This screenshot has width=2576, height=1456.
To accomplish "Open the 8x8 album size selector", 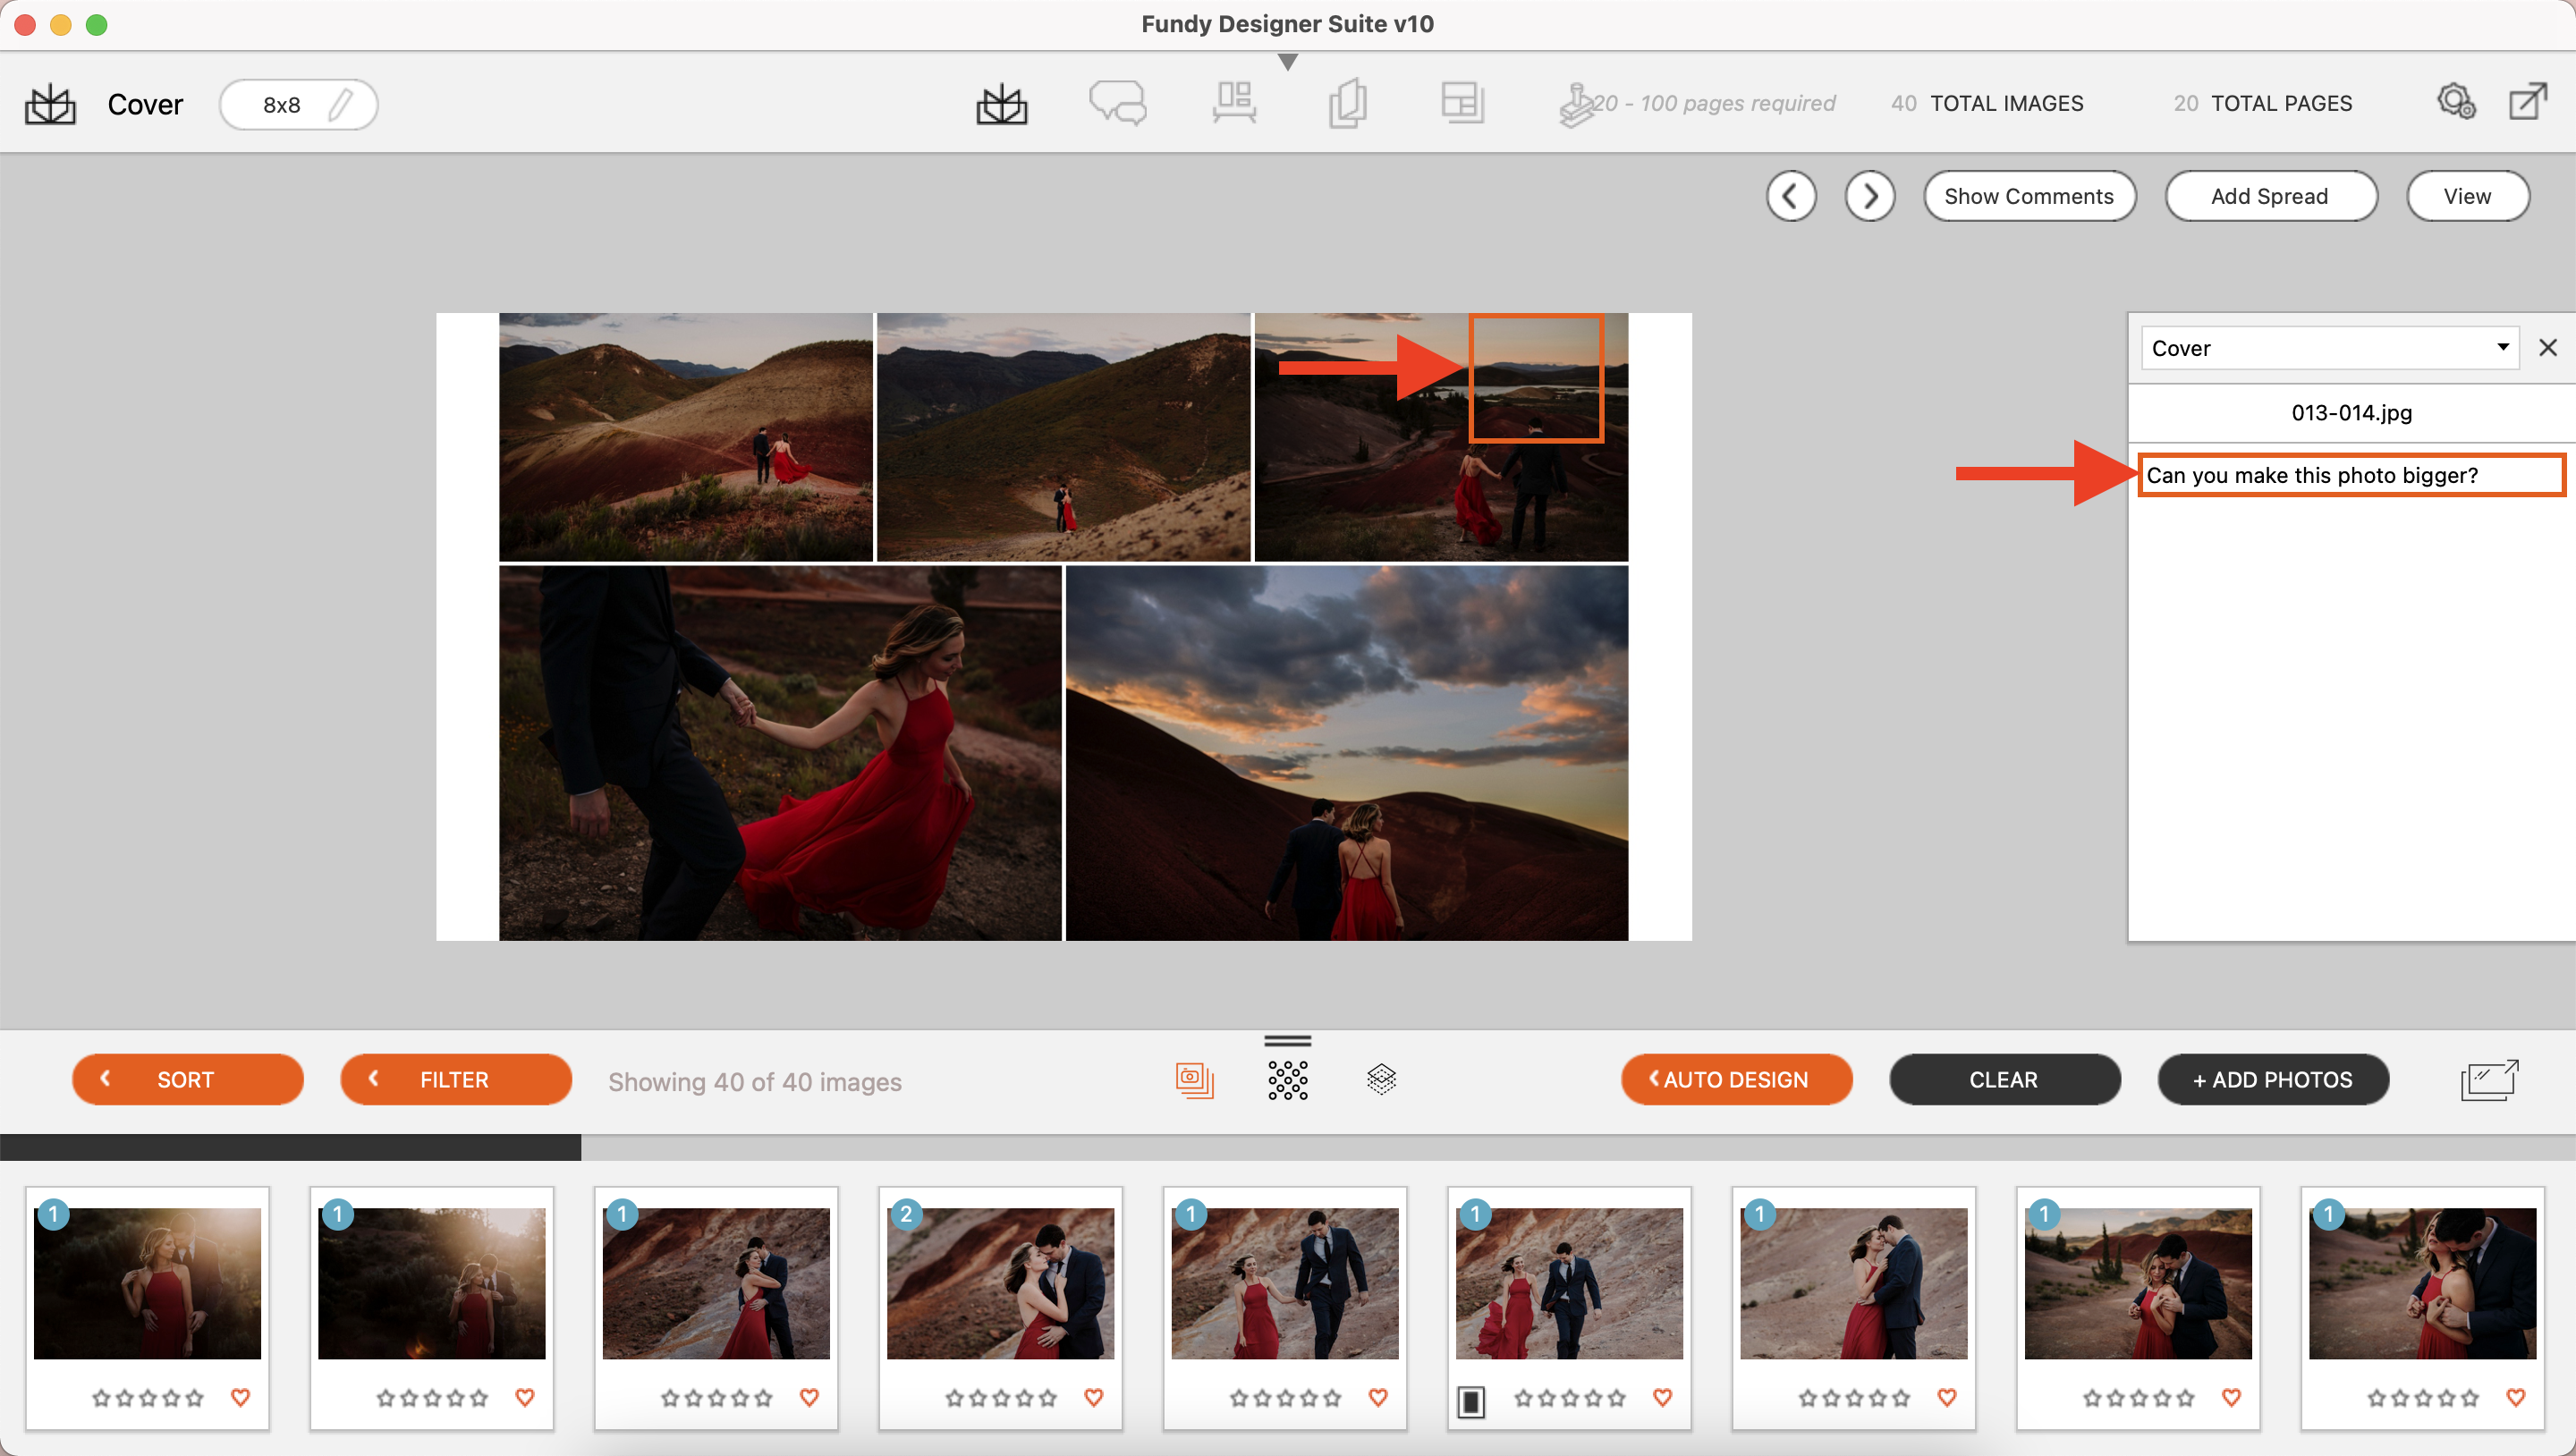I will point(298,104).
